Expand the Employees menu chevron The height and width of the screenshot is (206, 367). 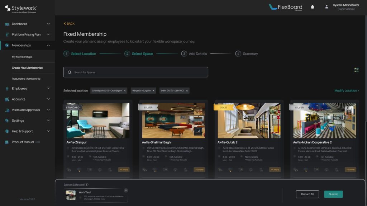tap(48, 89)
